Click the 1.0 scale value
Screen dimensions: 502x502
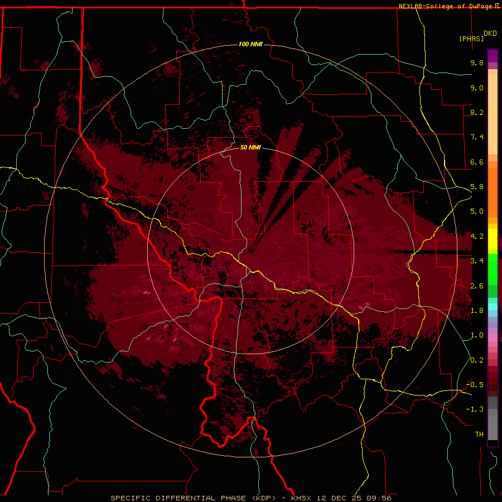(477, 335)
